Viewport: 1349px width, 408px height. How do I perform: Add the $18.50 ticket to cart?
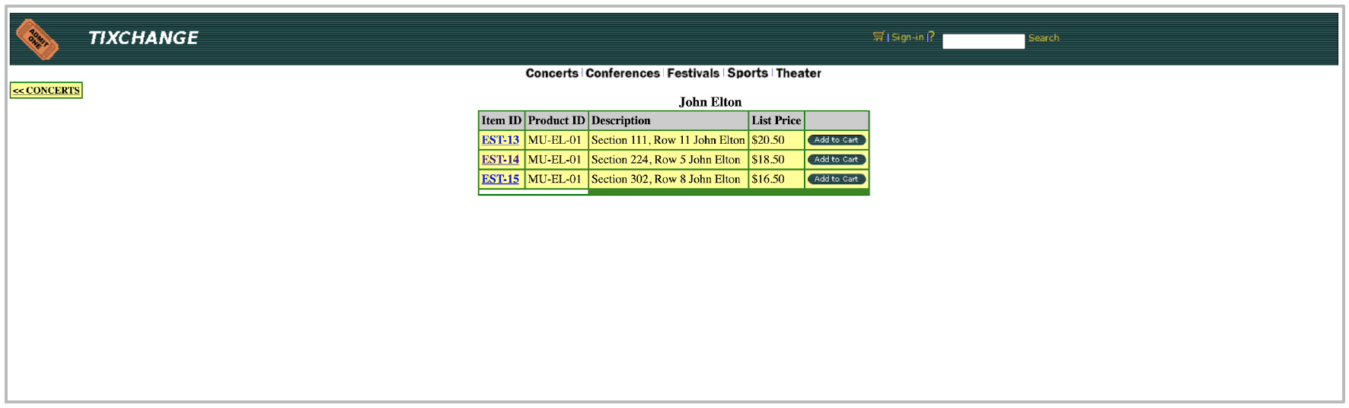coord(837,160)
